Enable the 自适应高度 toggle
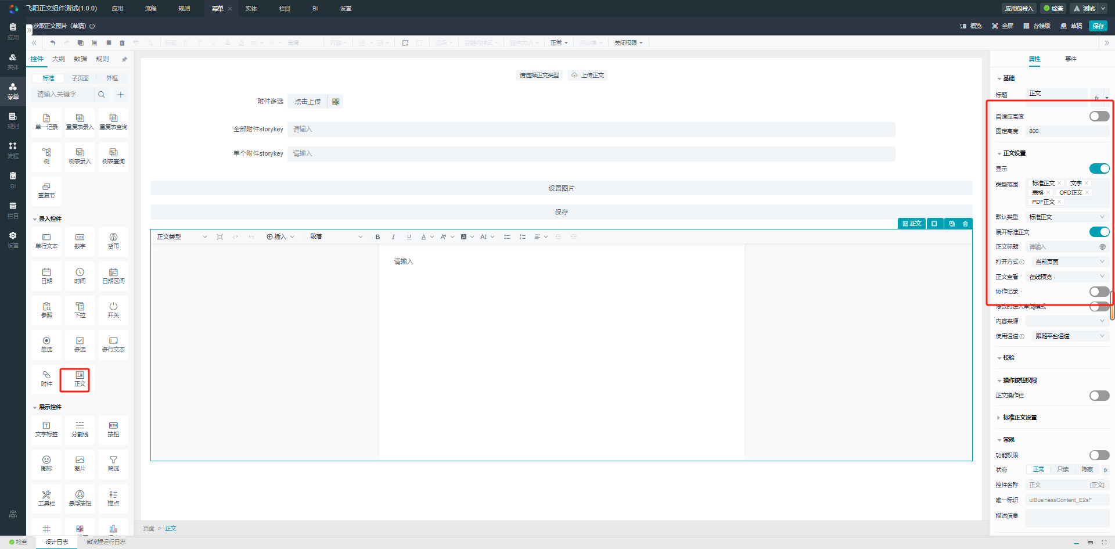This screenshot has height=549, width=1115. point(1099,116)
